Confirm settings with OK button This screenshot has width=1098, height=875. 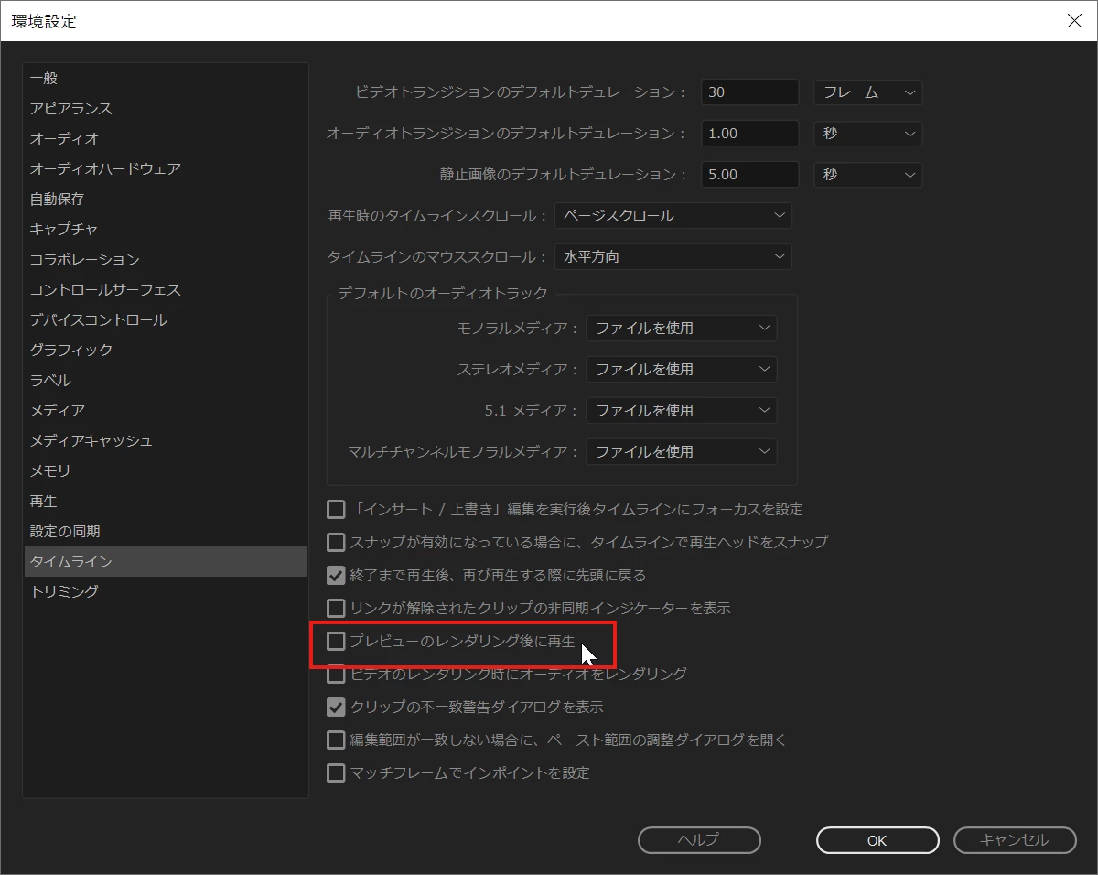point(877,840)
